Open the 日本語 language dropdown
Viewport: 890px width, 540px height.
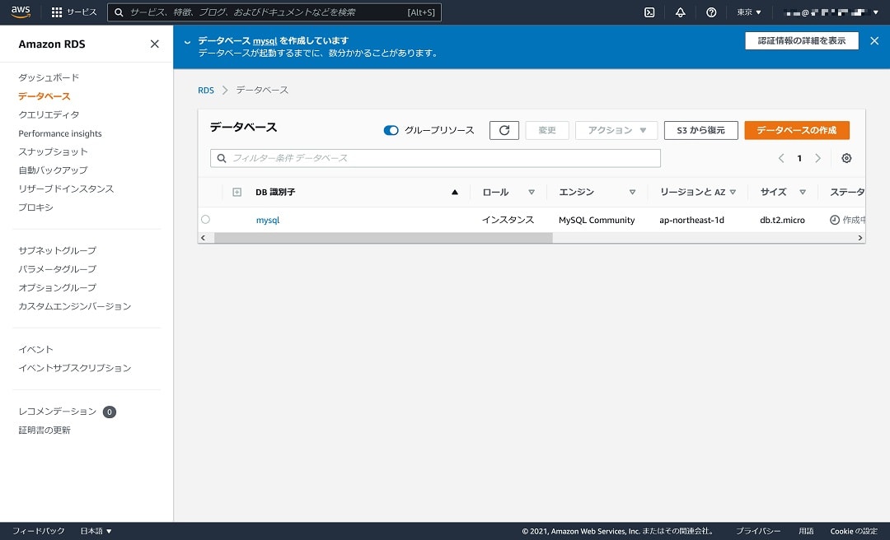(96, 531)
